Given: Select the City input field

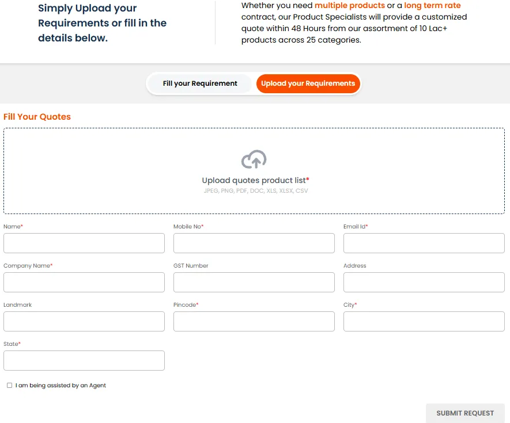Looking at the screenshot, I should pos(424,322).
